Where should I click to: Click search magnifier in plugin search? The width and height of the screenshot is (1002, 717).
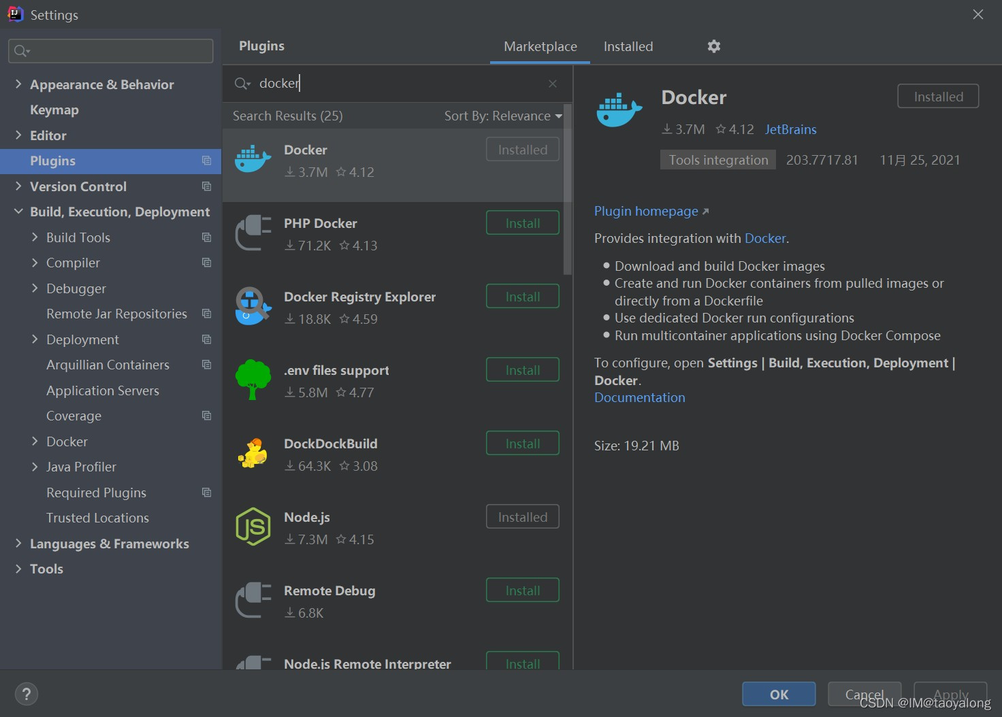242,84
